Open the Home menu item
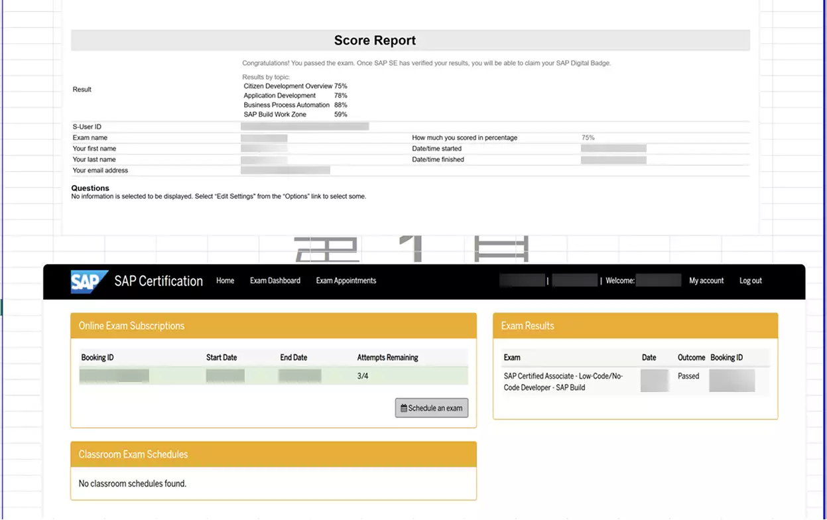Viewport: 827px width, 520px height. pos(225,281)
